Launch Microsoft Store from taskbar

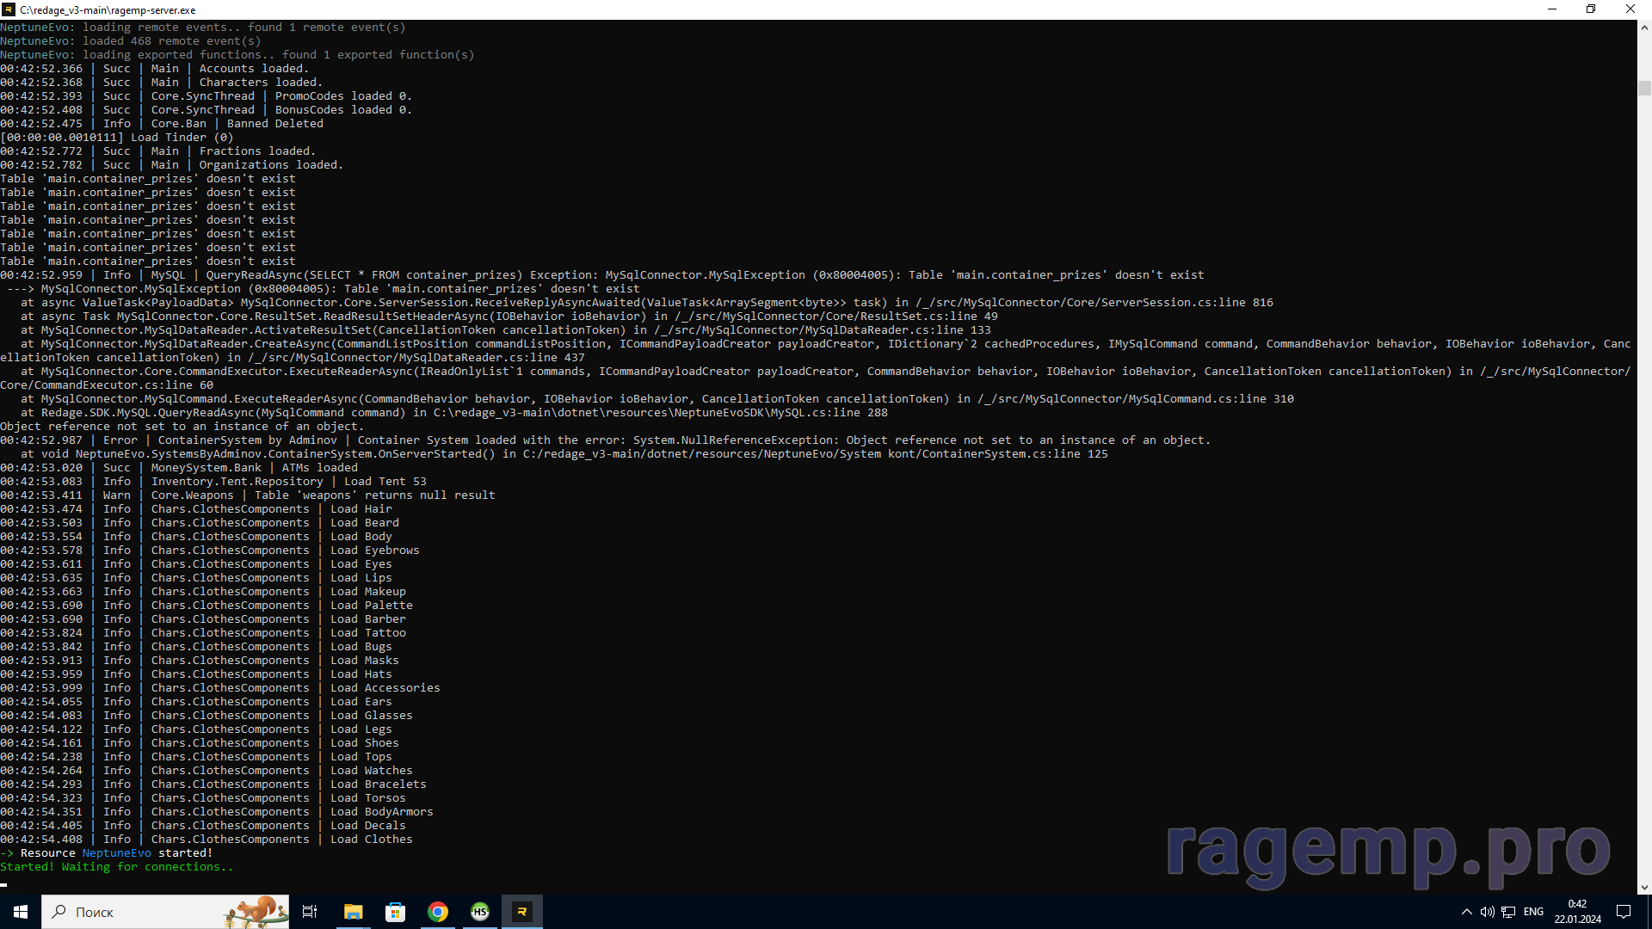pyautogui.click(x=395, y=912)
